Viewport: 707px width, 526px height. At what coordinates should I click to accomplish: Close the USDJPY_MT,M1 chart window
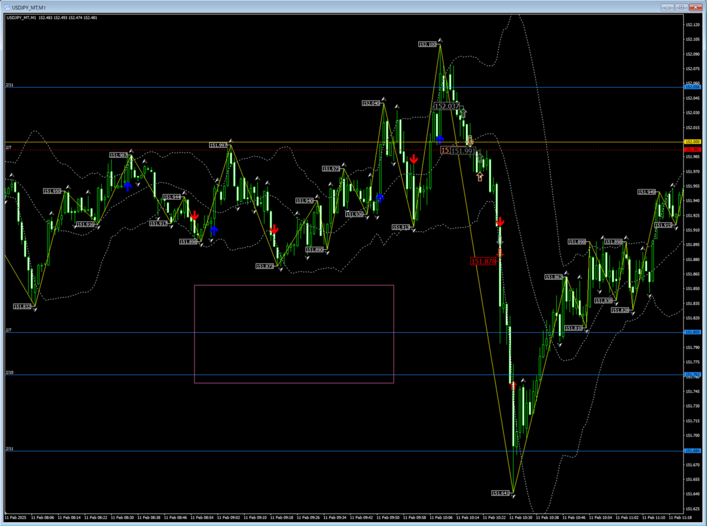pyautogui.click(x=696, y=6)
